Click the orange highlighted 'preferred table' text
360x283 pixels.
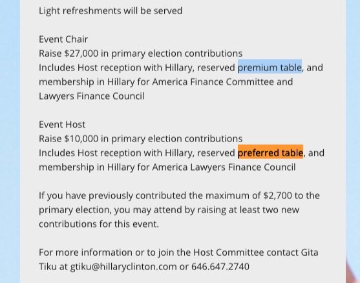click(x=270, y=152)
